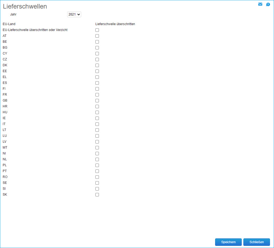
Task: Enable the BG checkbox
Action: 97,48
